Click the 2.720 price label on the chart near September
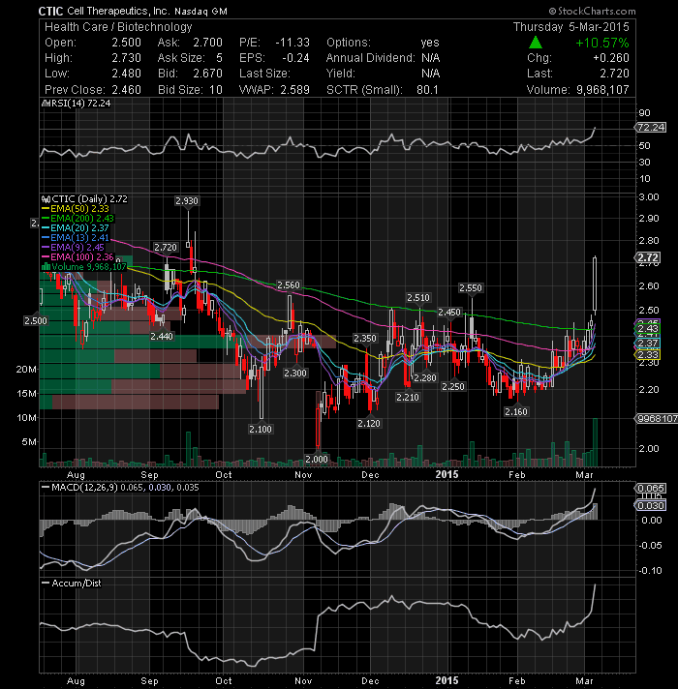 click(x=166, y=248)
